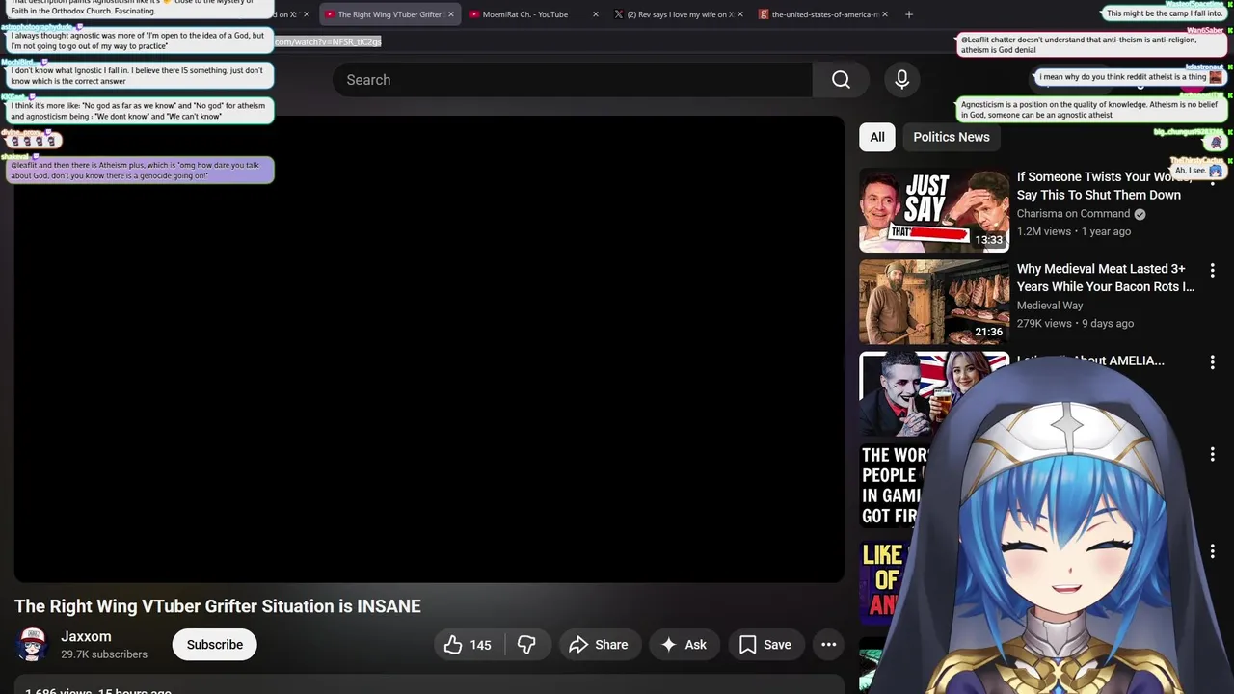Open Medieval Meat video thumbnail
Viewport: 1234px width, 694px height.
click(933, 302)
